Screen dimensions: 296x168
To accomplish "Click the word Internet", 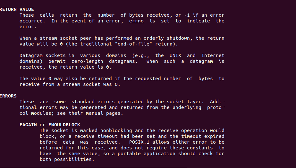I will click(x=213, y=55).
